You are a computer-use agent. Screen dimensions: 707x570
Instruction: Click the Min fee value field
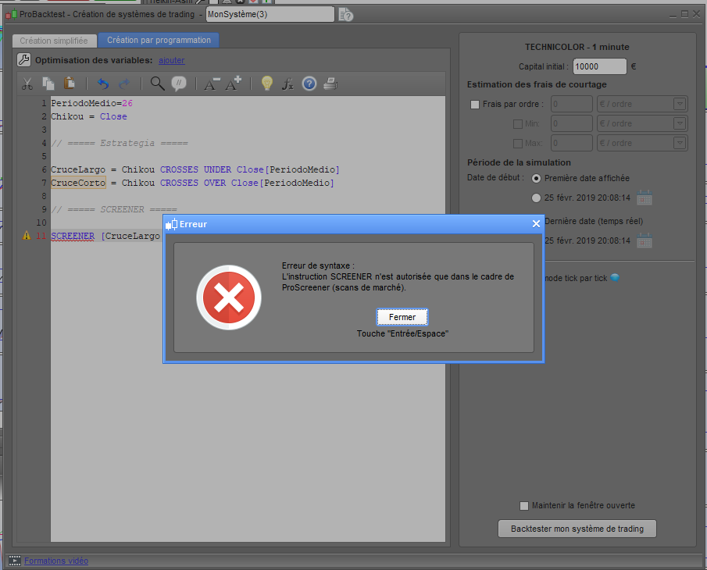572,123
